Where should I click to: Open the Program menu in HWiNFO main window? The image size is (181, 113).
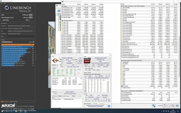click(58, 8)
